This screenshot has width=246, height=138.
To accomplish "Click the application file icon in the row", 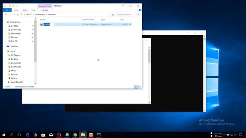I will [x=42, y=25].
